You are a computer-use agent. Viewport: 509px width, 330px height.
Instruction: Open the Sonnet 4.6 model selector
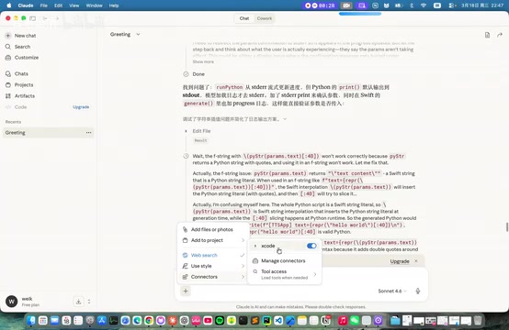(391, 291)
